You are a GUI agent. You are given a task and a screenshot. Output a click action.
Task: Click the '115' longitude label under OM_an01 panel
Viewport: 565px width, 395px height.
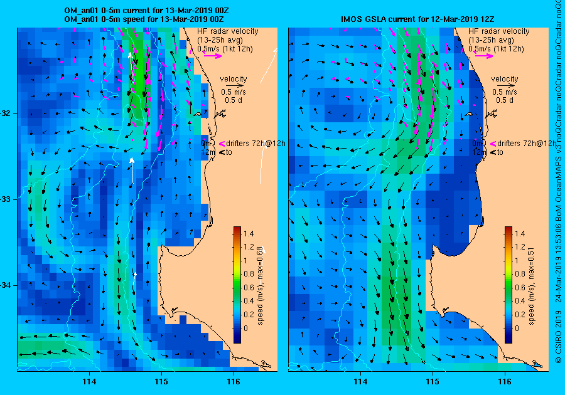pos(161,382)
